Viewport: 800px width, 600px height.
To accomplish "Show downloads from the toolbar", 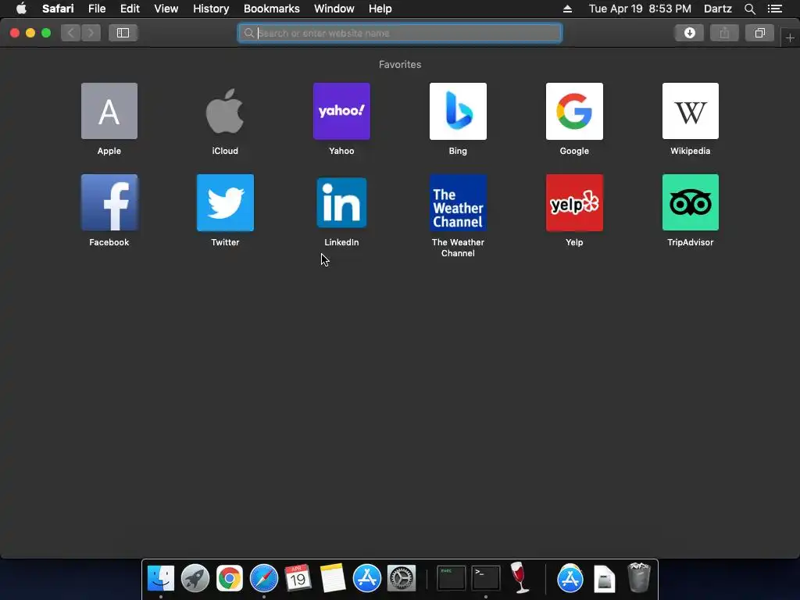I will pyautogui.click(x=689, y=33).
